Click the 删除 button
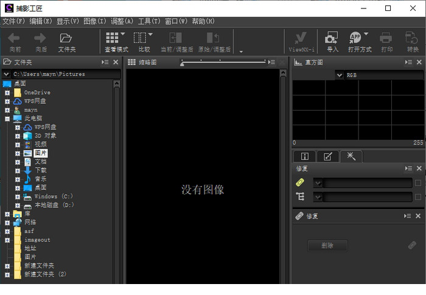This screenshot has width=426, height=295. [x=327, y=246]
